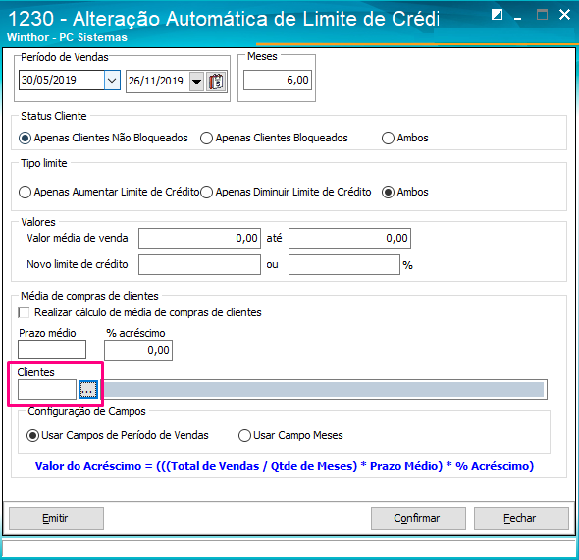This screenshot has height=560, width=579.
Task: Click the % acréscimo field
Action: click(138, 350)
